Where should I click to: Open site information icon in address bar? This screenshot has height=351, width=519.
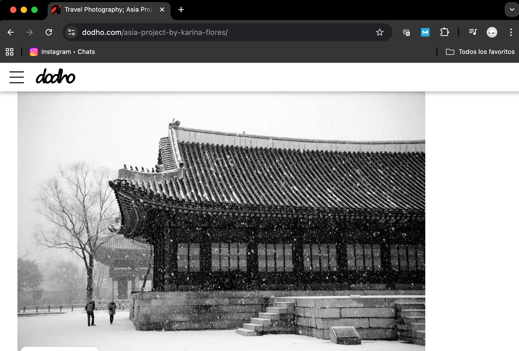[x=71, y=32]
